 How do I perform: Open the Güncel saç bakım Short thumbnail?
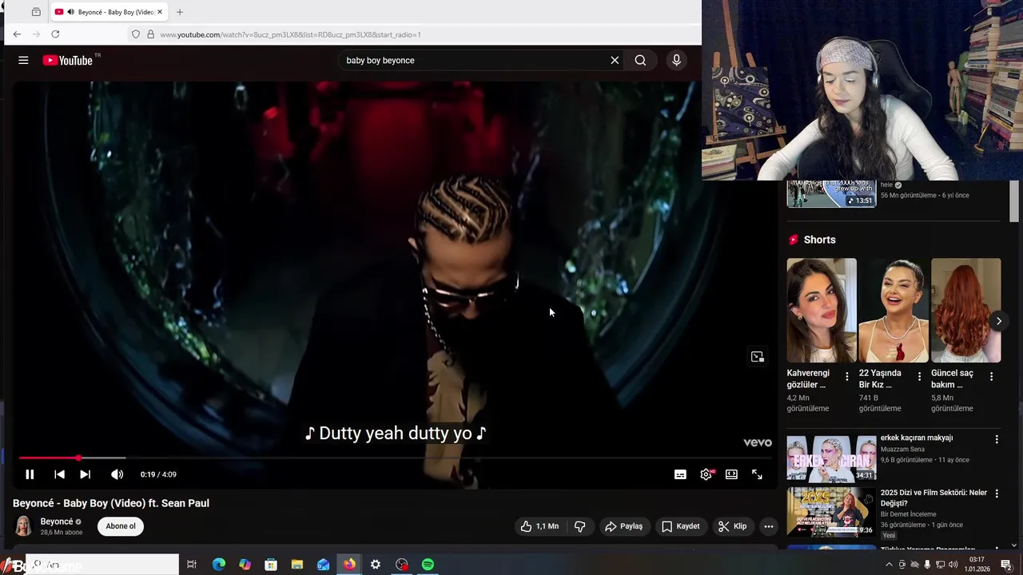[x=965, y=310]
